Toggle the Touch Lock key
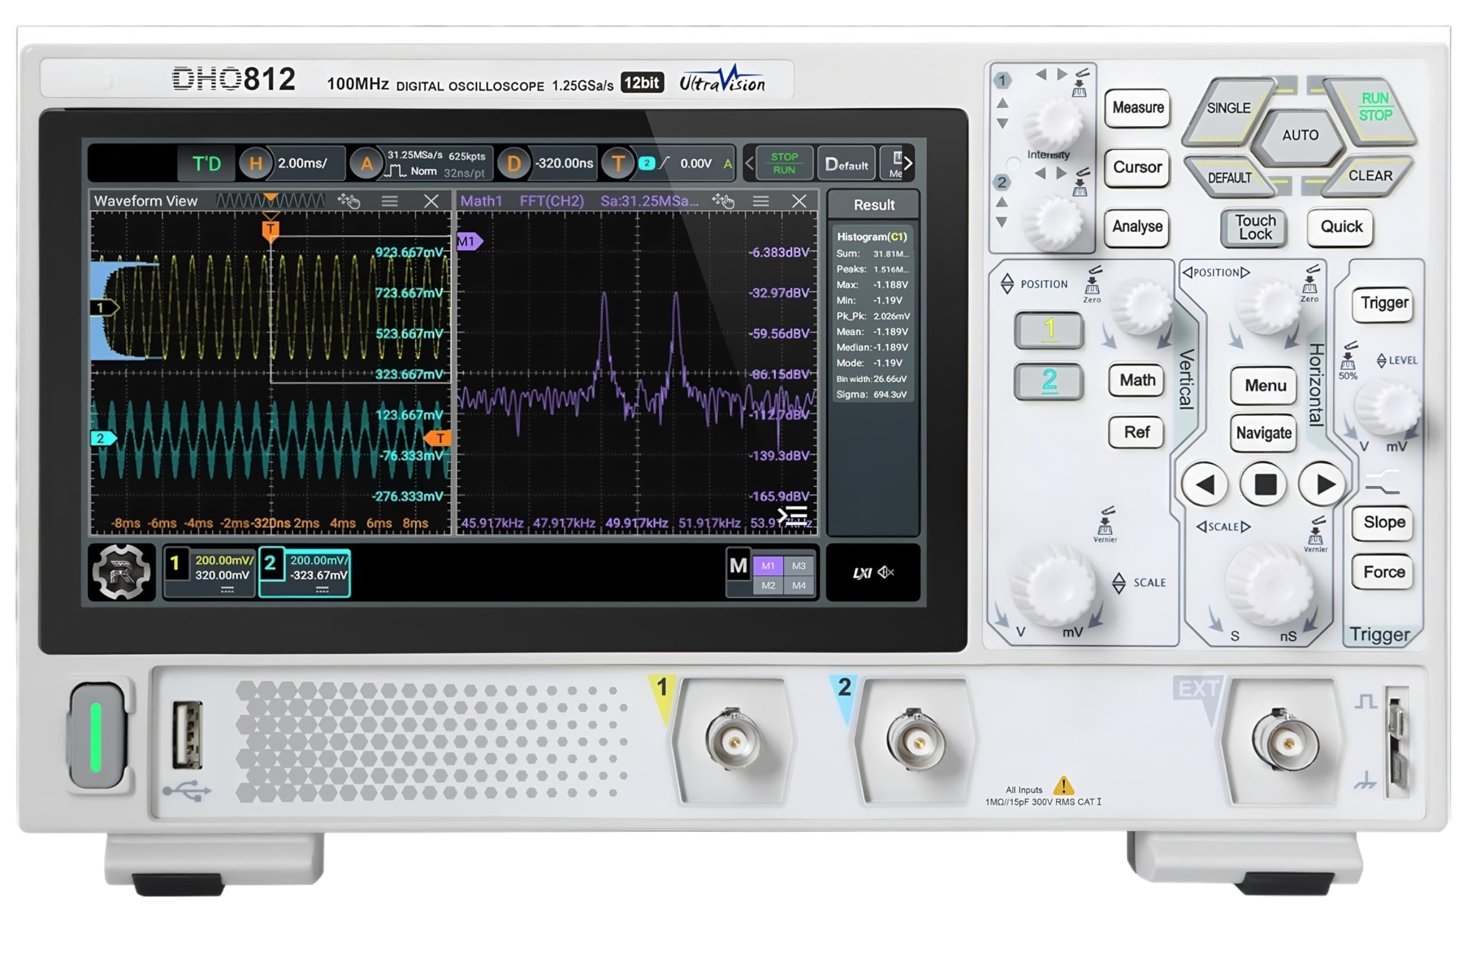 (x=1255, y=227)
